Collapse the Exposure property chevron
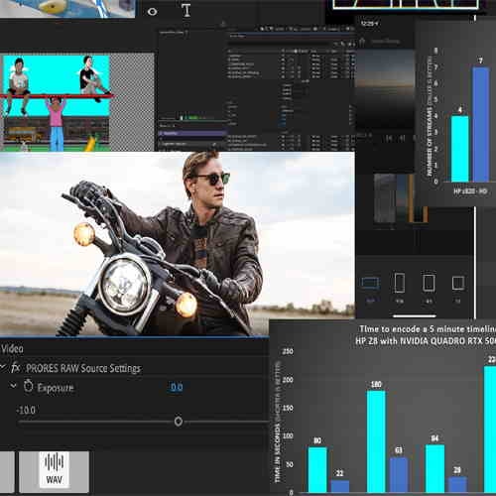The width and height of the screenshot is (496, 496). [x=13, y=386]
